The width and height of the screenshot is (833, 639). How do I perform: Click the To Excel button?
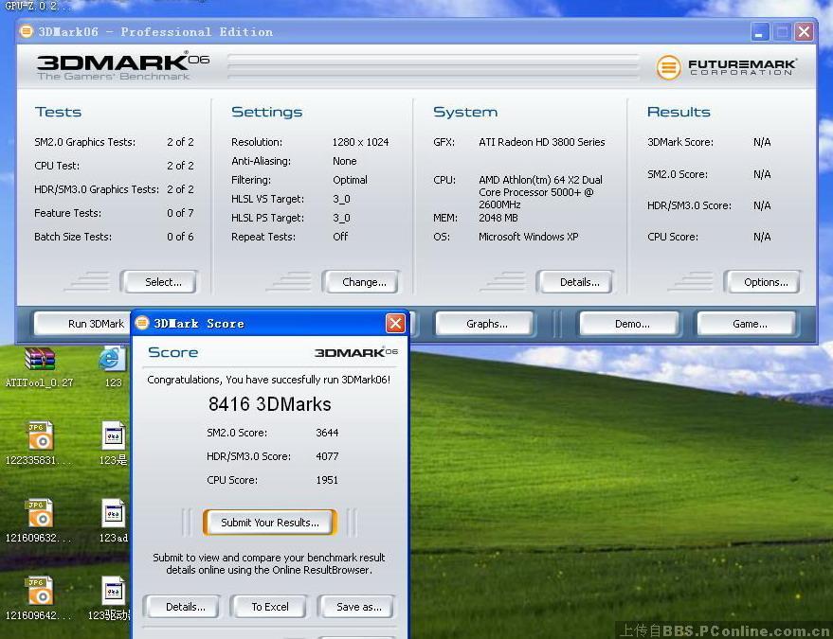(270, 607)
